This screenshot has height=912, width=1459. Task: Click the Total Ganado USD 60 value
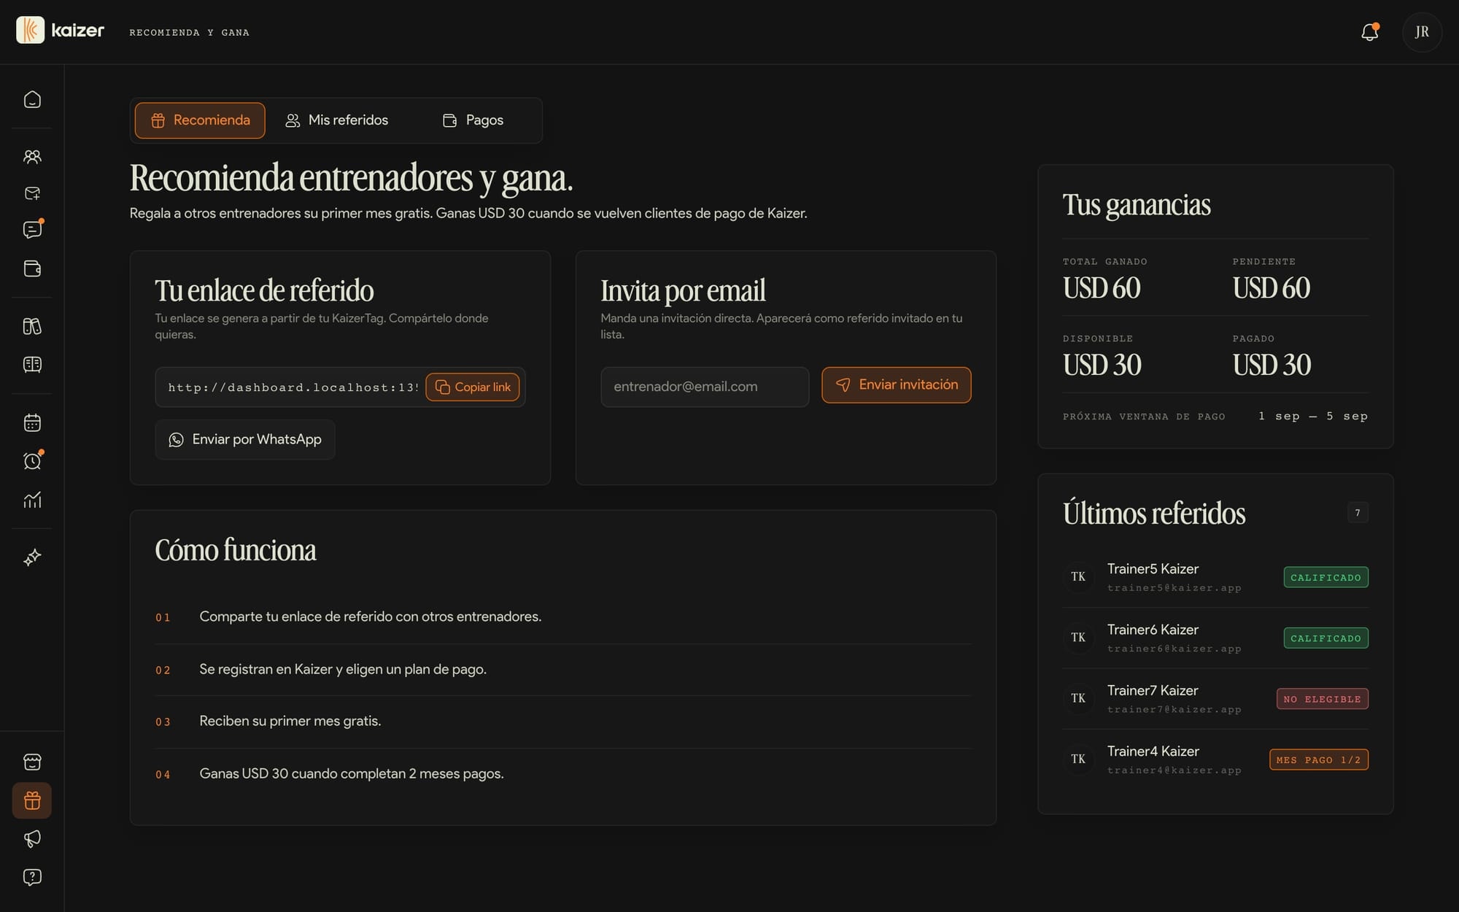pyautogui.click(x=1102, y=288)
